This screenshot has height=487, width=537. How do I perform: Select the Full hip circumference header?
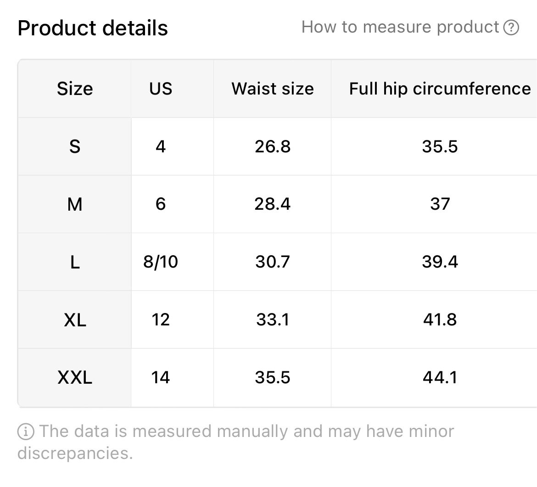tap(440, 89)
